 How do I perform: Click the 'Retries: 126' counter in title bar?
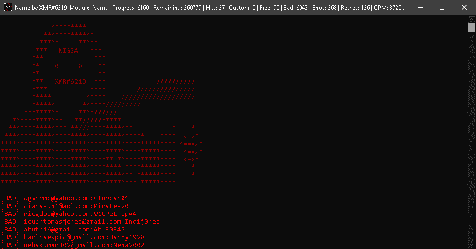[x=355, y=8]
